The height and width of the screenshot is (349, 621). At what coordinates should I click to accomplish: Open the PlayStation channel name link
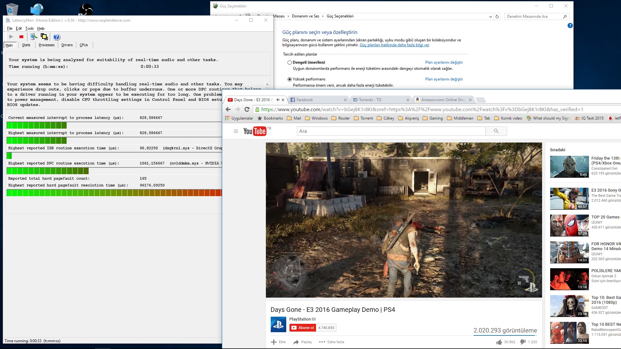(300, 319)
